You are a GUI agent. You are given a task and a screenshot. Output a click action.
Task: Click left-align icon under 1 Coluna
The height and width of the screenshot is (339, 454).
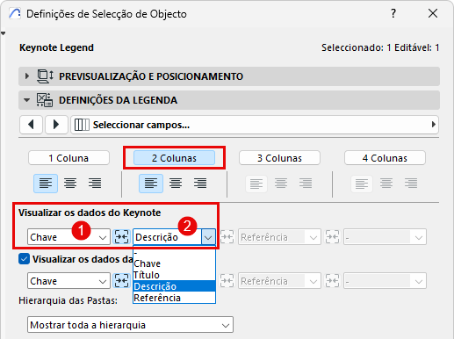coord(46,184)
